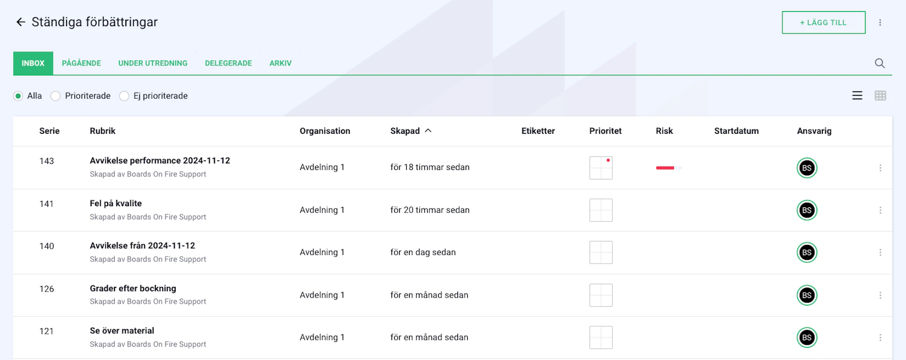Open the Under utredning tab
The width and height of the screenshot is (906, 360).
[153, 63]
